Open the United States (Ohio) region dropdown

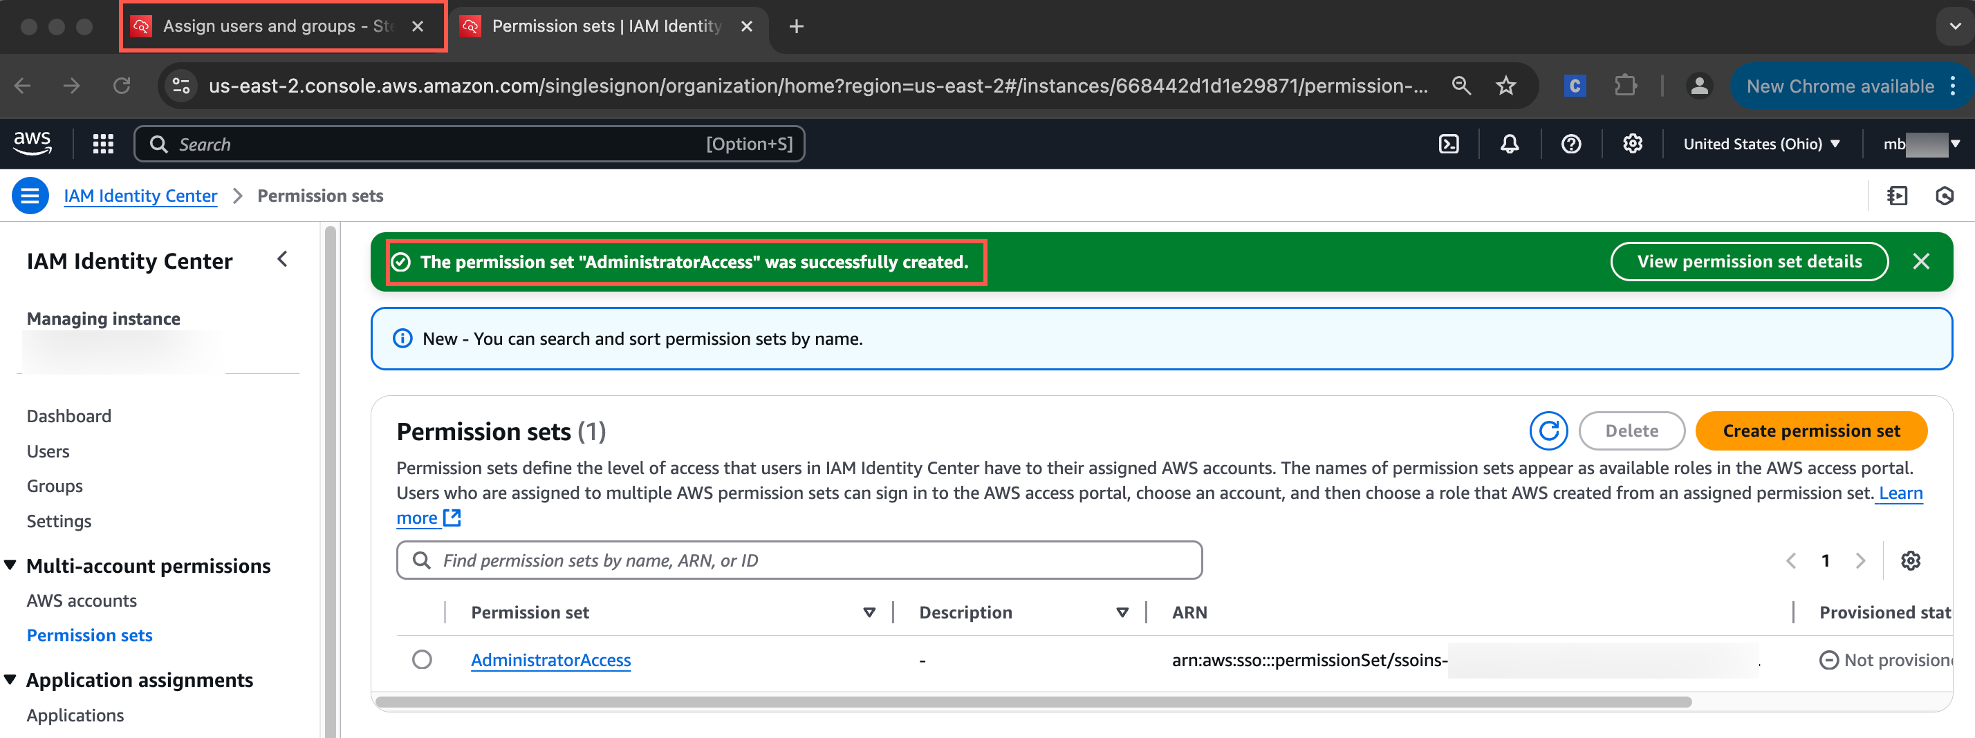1761,144
